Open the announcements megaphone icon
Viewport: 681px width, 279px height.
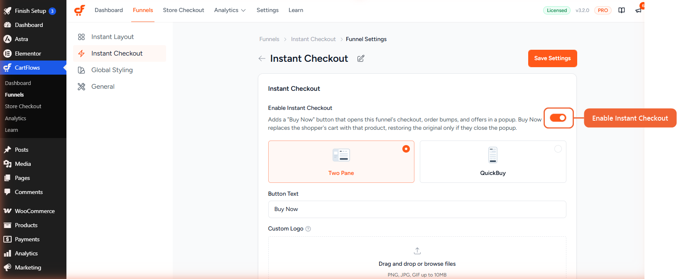(x=638, y=10)
